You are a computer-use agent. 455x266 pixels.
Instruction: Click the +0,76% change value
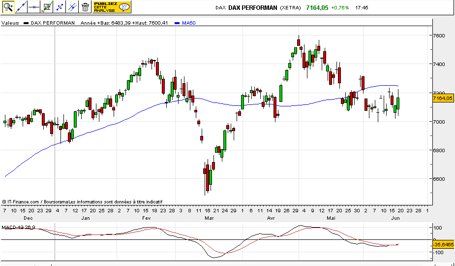pos(340,7)
